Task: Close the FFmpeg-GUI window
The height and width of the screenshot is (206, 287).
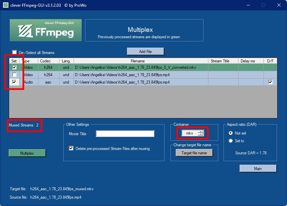Action: 279,5
